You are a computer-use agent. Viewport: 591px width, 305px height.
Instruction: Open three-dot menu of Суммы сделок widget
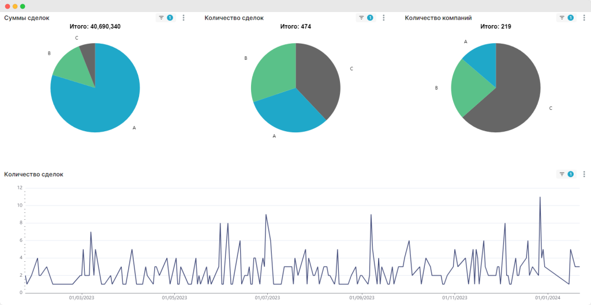[184, 18]
